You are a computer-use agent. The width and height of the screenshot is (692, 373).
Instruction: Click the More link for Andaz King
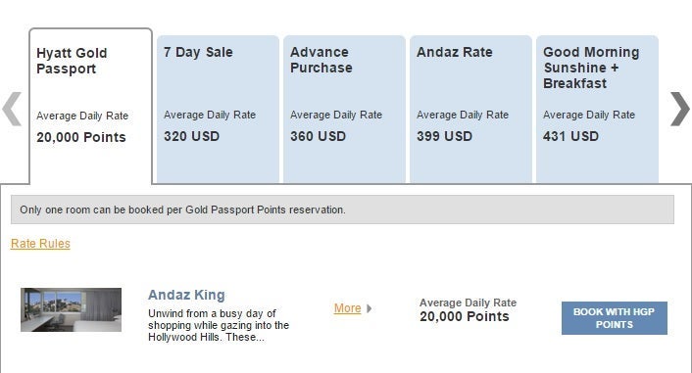(347, 308)
